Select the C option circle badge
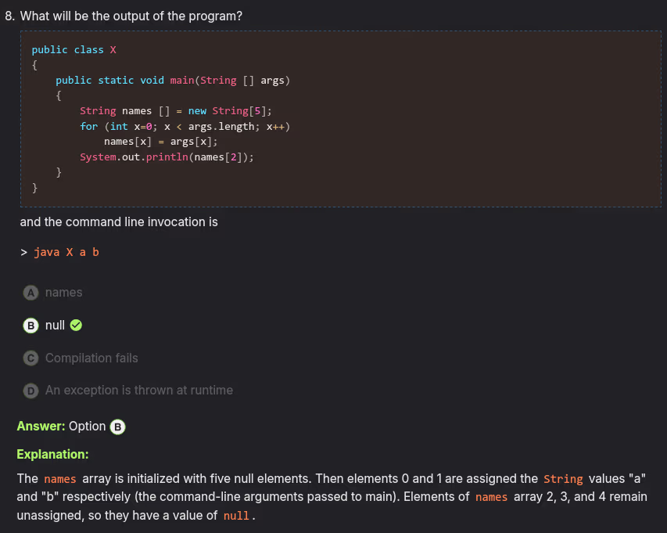The width and height of the screenshot is (667, 533). coord(30,358)
